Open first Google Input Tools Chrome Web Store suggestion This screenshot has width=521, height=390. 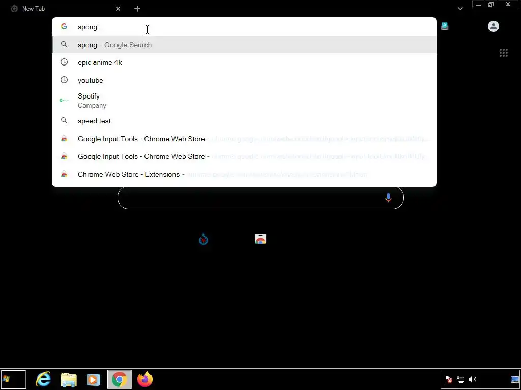click(x=244, y=139)
